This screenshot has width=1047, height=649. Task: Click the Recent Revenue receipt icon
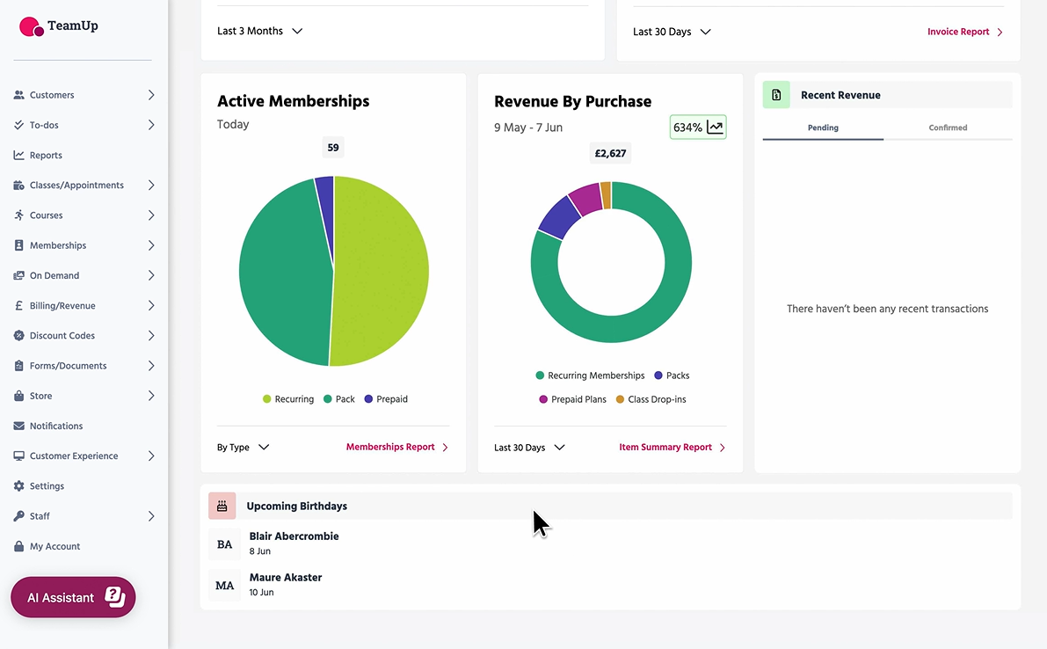coord(776,95)
